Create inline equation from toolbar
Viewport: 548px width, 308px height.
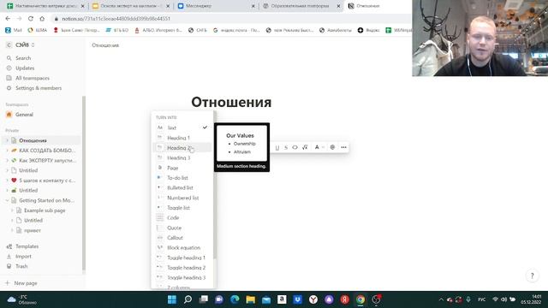pyautogui.click(x=305, y=147)
